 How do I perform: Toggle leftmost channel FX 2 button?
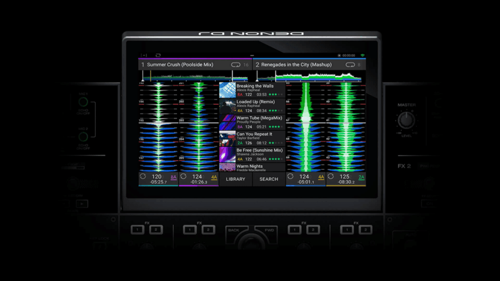(x=156, y=230)
